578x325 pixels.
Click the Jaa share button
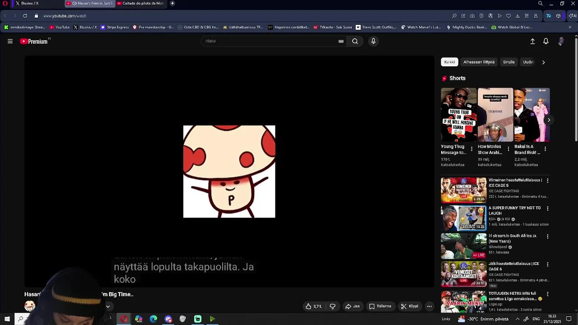[352, 306]
